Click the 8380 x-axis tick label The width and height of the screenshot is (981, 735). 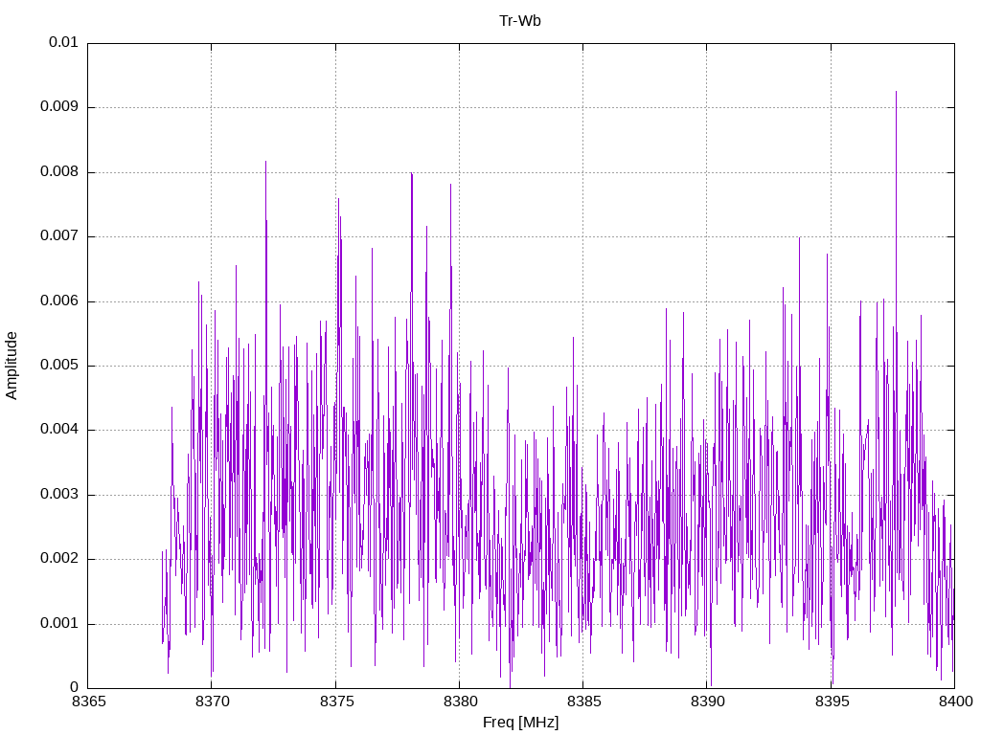coord(461,702)
